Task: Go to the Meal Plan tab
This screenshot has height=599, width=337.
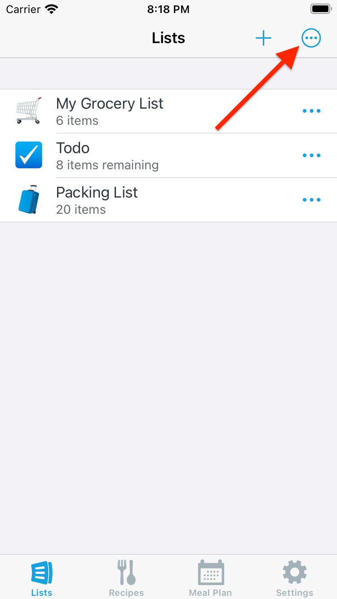Action: point(210,577)
